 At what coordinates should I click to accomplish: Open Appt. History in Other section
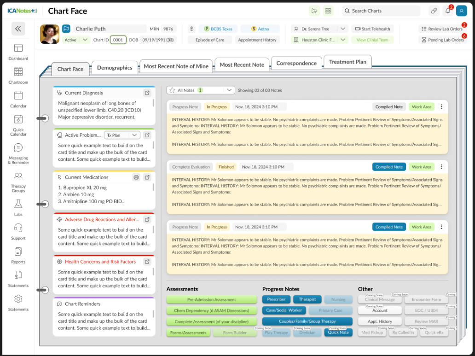pyautogui.click(x=380, y=321)
